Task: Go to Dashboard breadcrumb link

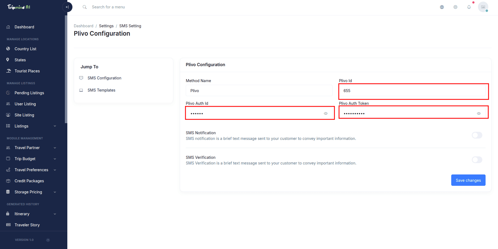Action: click(84, 26)
